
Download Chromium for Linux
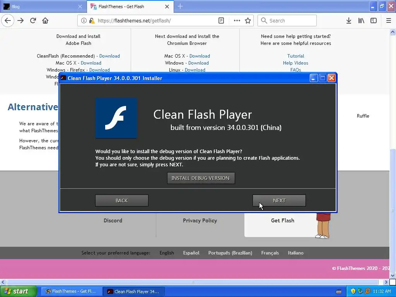coord(195,70)
